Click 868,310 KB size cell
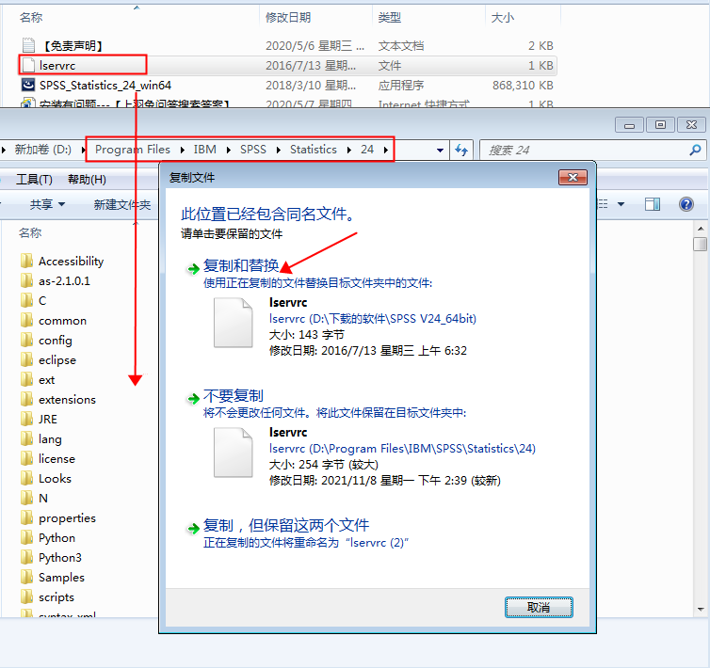Screen dimensions: 710x668 tap(523, 85)
